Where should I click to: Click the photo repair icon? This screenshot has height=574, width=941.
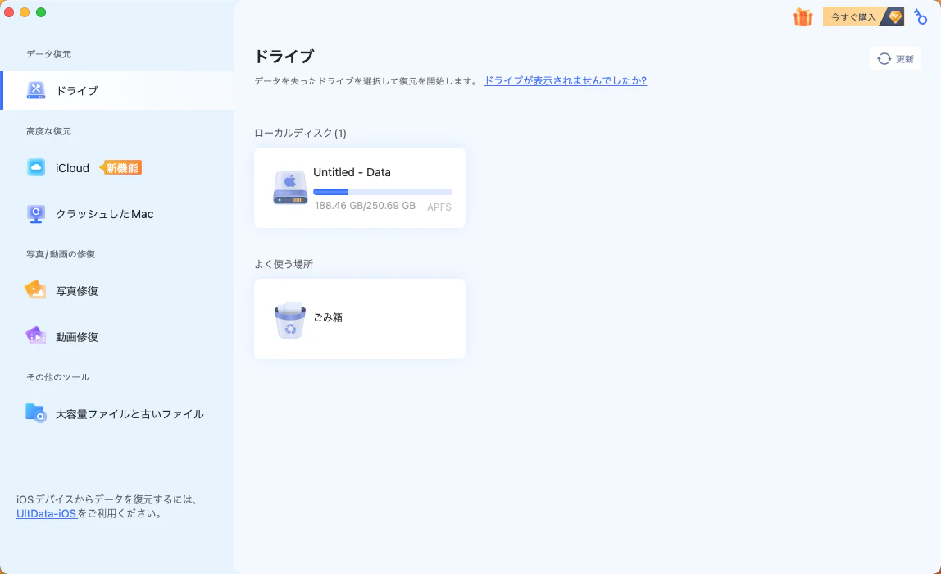click(35, 290)
